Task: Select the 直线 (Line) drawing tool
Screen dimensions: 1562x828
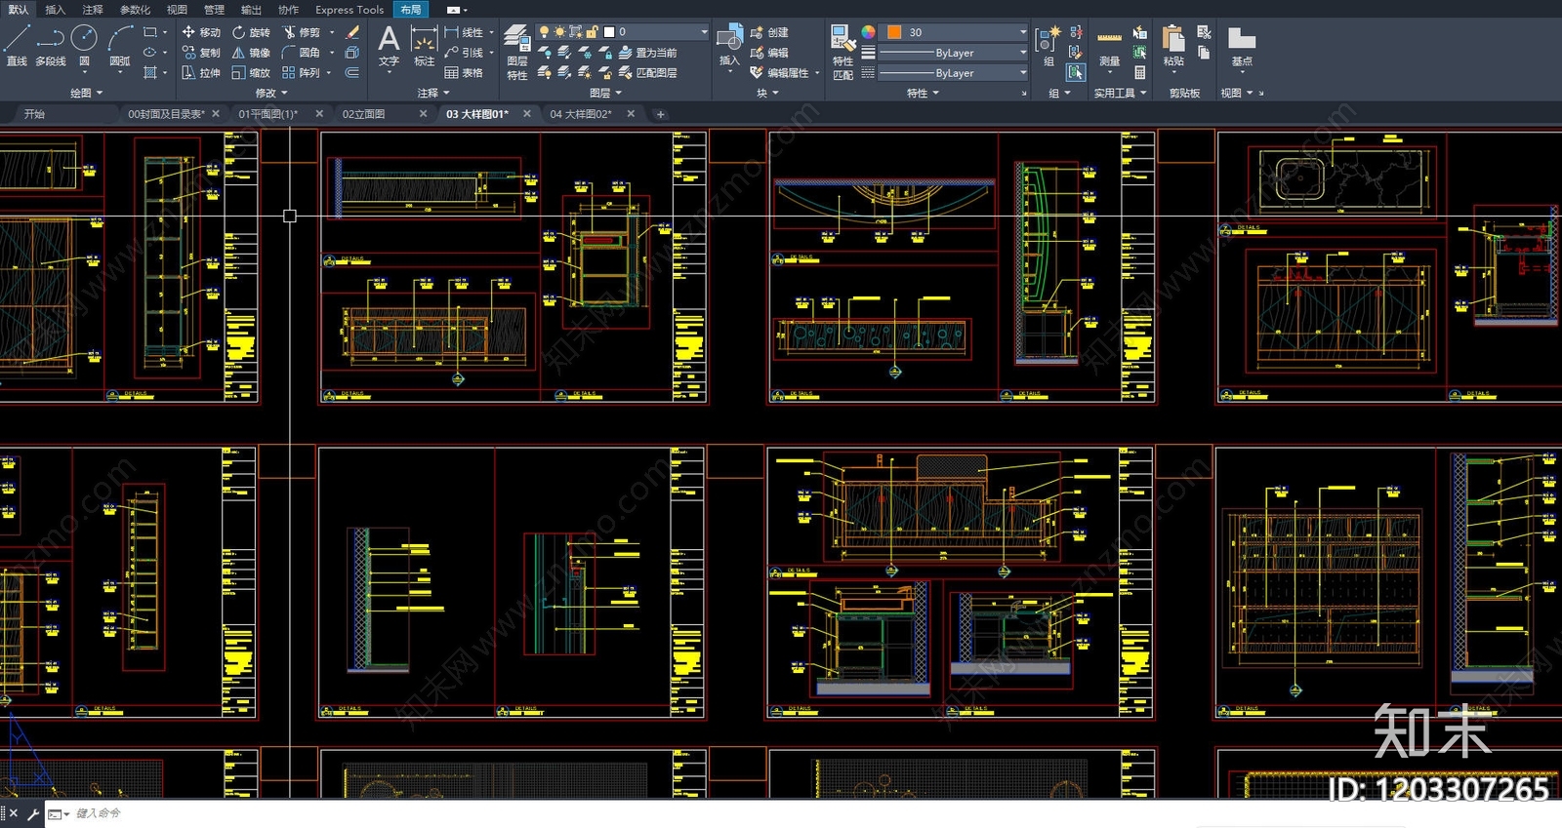Action: pos(17,46)
